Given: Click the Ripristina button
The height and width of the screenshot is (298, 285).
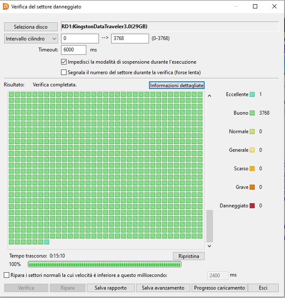Looking at the screenshot, I should [x=189, y=256].
